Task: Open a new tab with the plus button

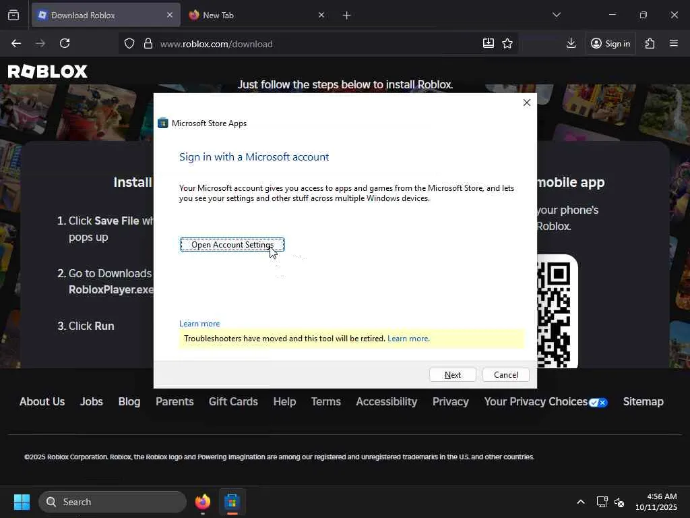Action: 347,16
